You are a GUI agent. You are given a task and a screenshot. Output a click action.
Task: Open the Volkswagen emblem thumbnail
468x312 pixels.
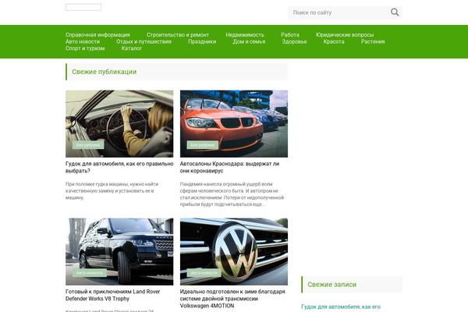click(x=234, y=251)
